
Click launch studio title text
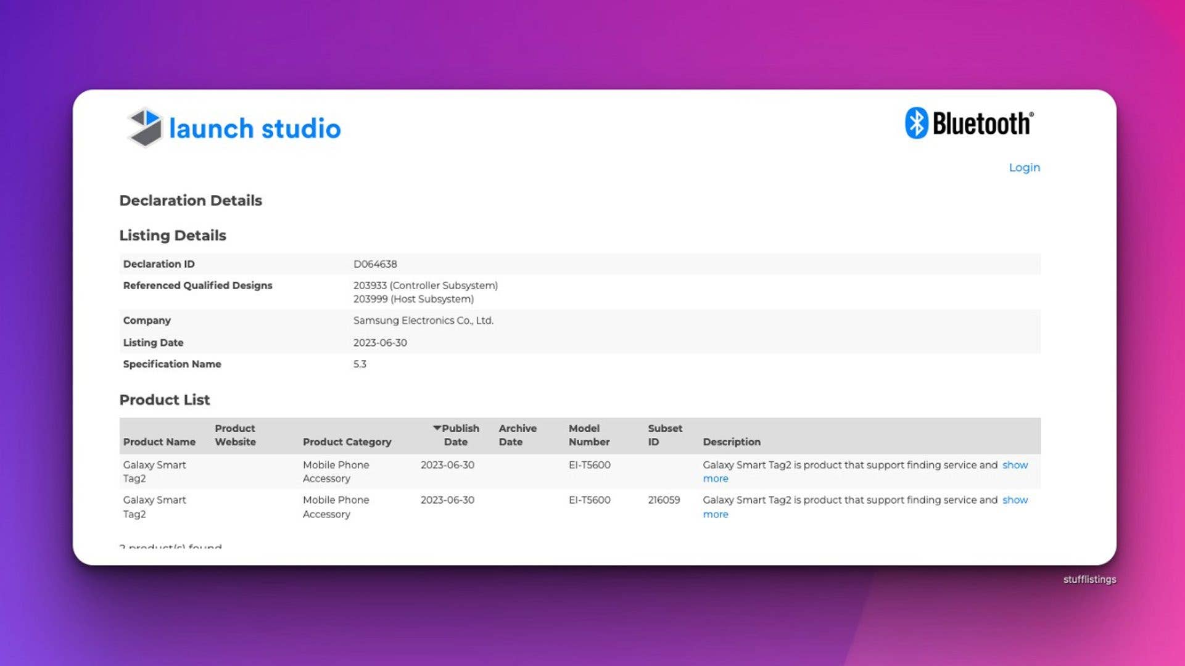tap(255, 128)
